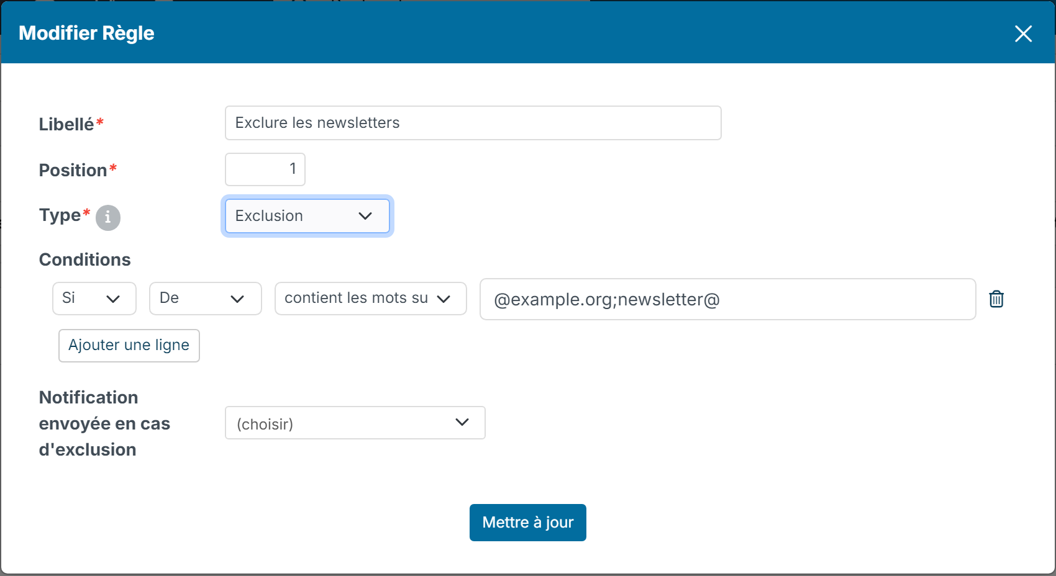Click the Ajouter une ligne button
1056x576 pixels.
click(x=129, y=346)
